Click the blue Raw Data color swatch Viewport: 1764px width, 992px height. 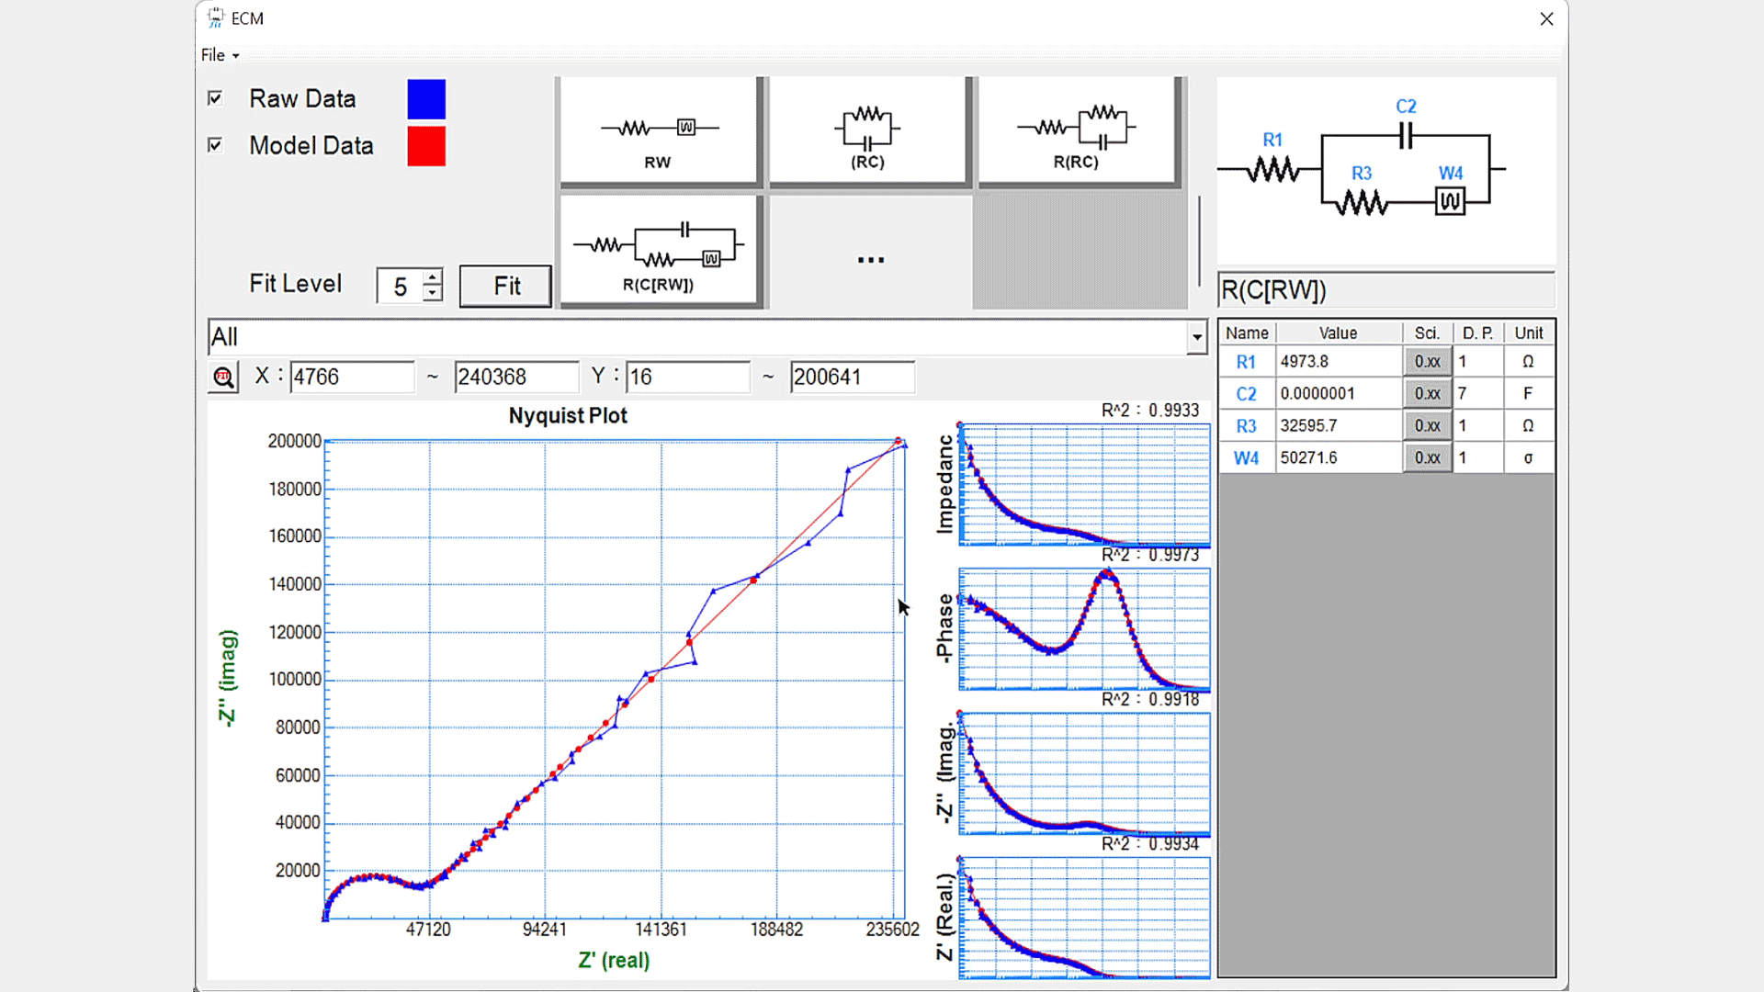click(x=426, y=99)
